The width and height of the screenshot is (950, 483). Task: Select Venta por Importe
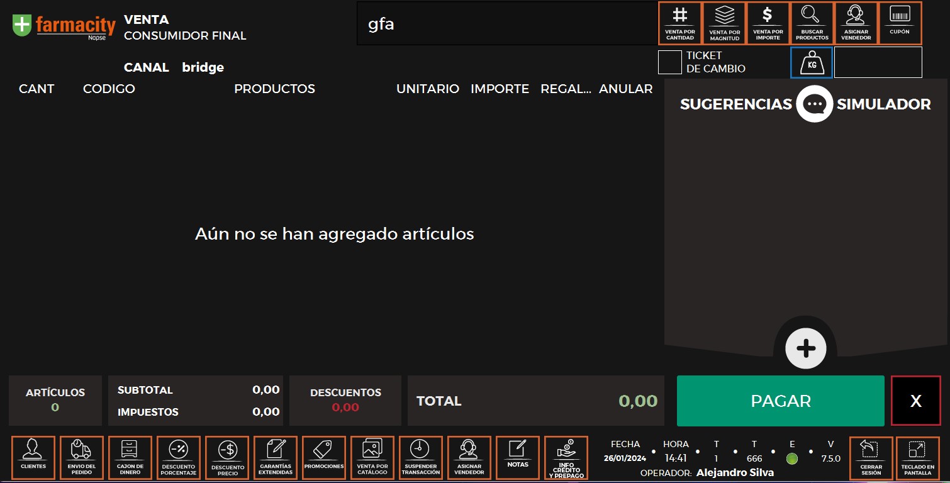coord(768,23)
